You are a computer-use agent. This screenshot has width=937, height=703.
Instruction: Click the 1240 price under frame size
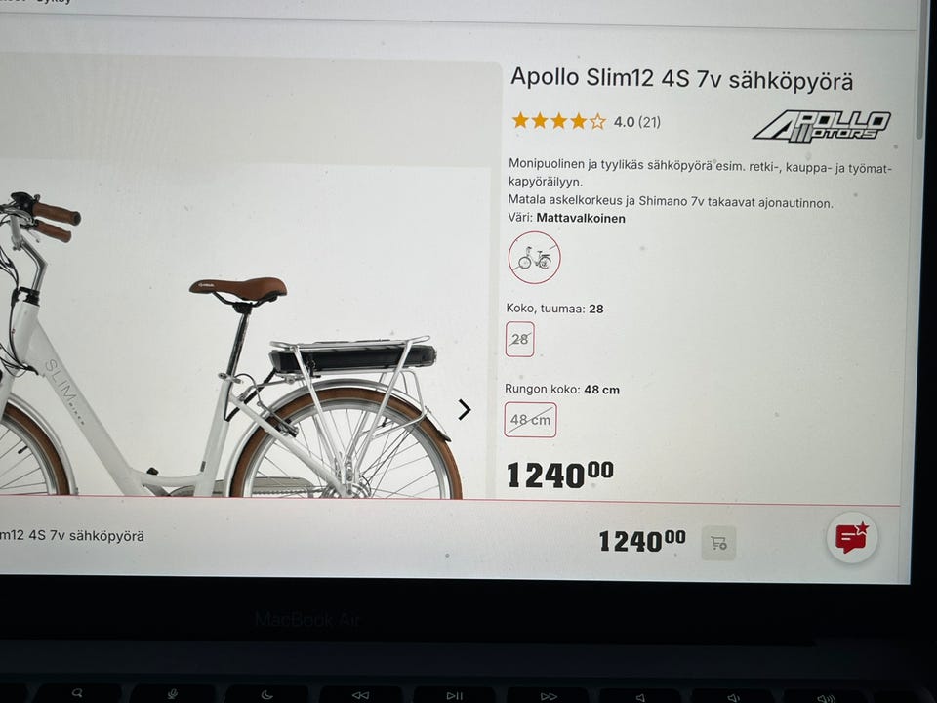coord(560,475)
